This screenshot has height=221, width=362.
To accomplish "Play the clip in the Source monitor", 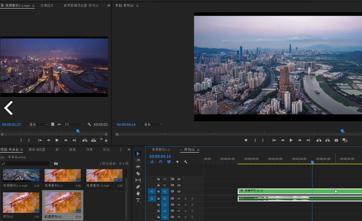I will (x=57, y=140).
